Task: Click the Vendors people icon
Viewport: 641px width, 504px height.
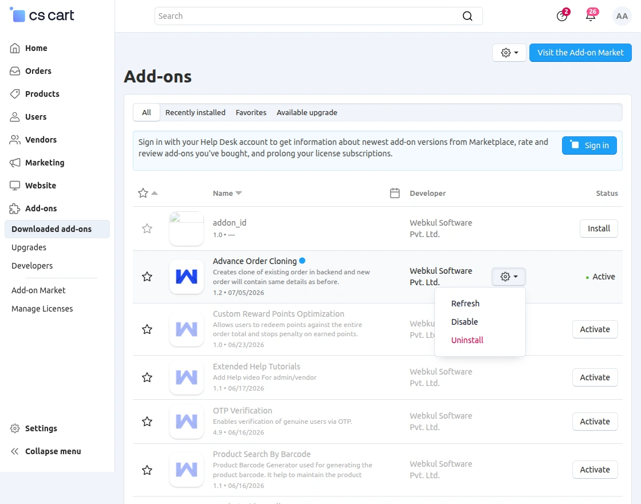Action: 15,140
